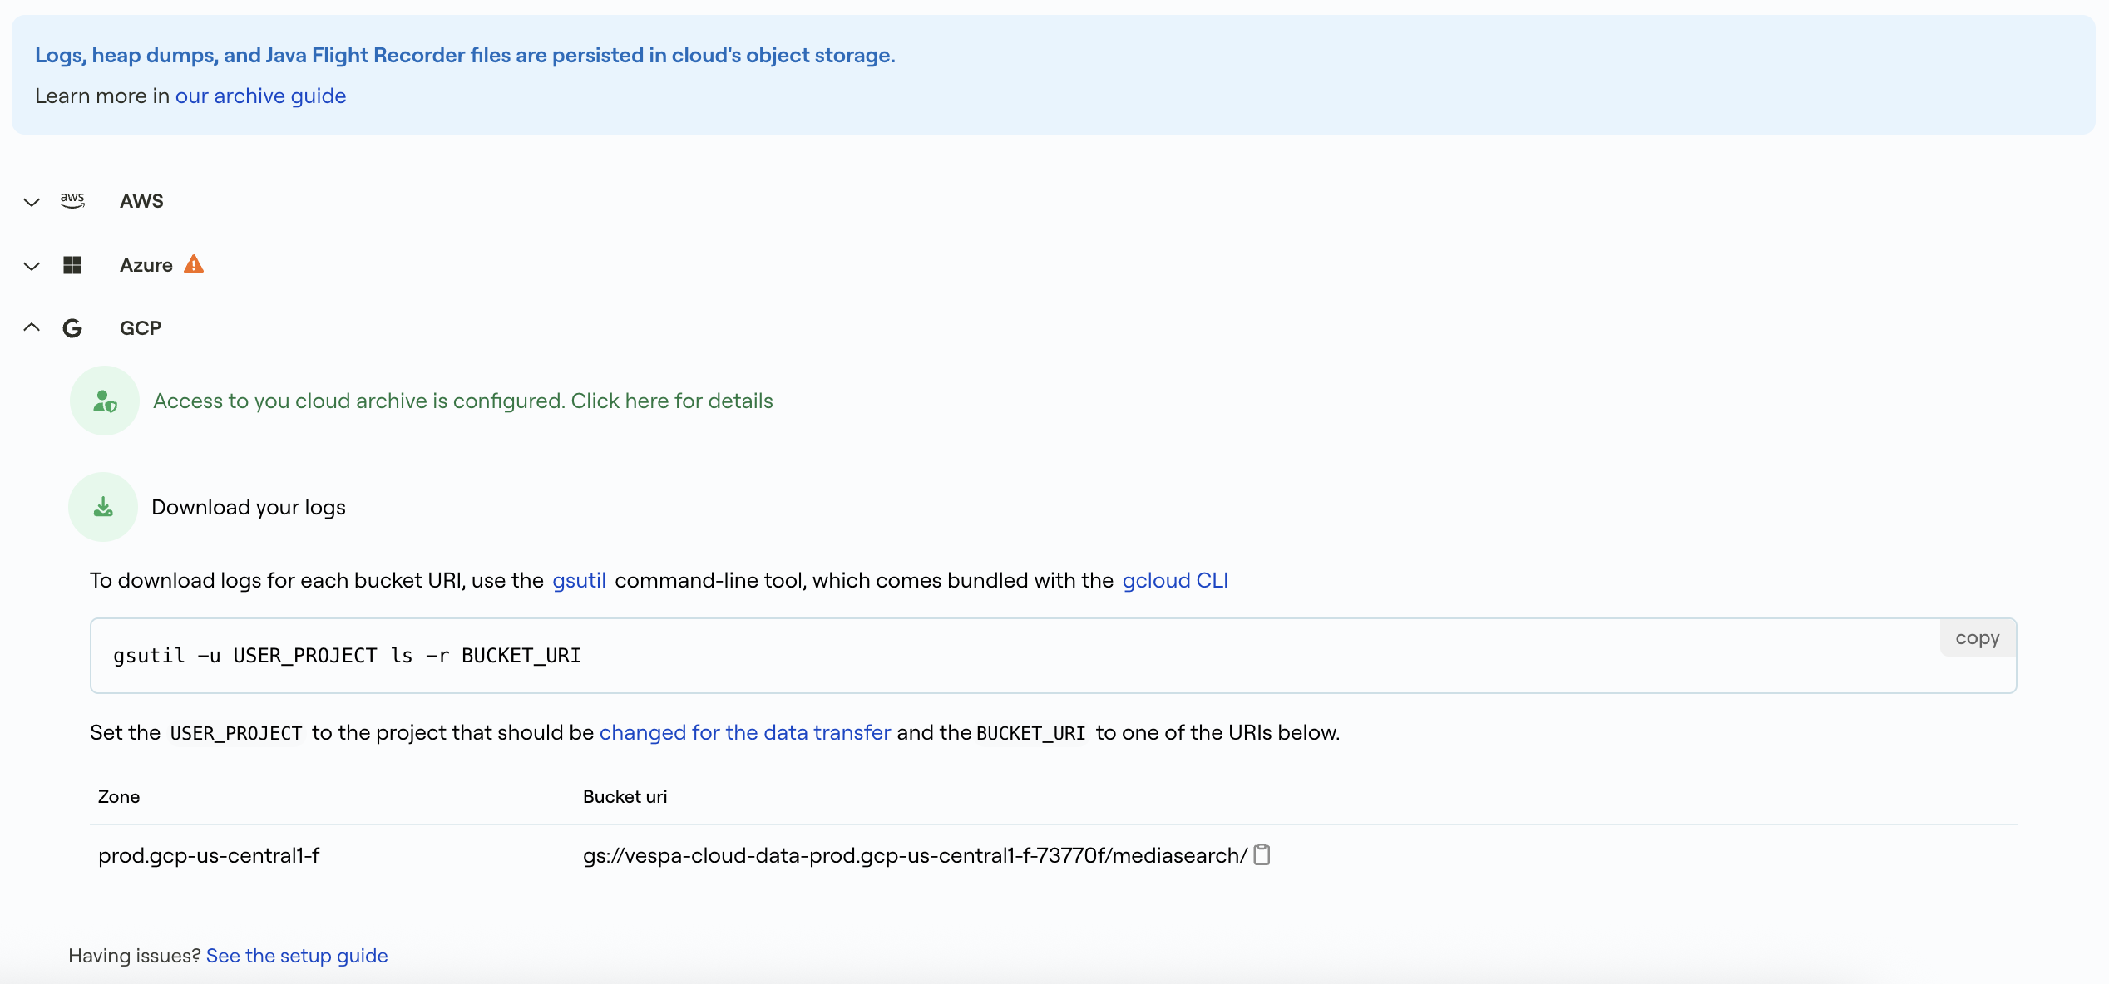Click the details icon beside cloud archive message
This screenshot has width=2109, height=984.
pyautogui.click(x=103, y=401)
